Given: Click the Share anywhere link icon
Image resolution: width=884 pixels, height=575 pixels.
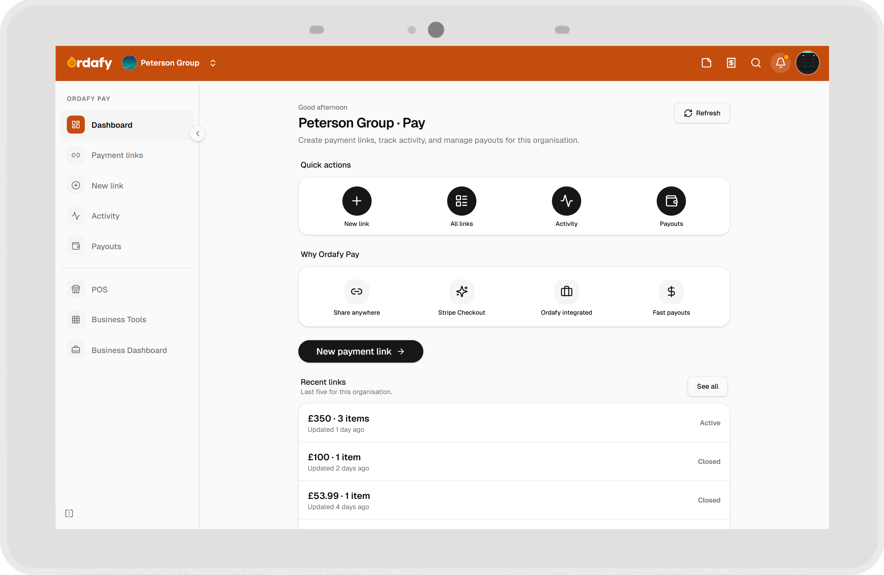Looking at the screenshot, I should click(357, 292).
